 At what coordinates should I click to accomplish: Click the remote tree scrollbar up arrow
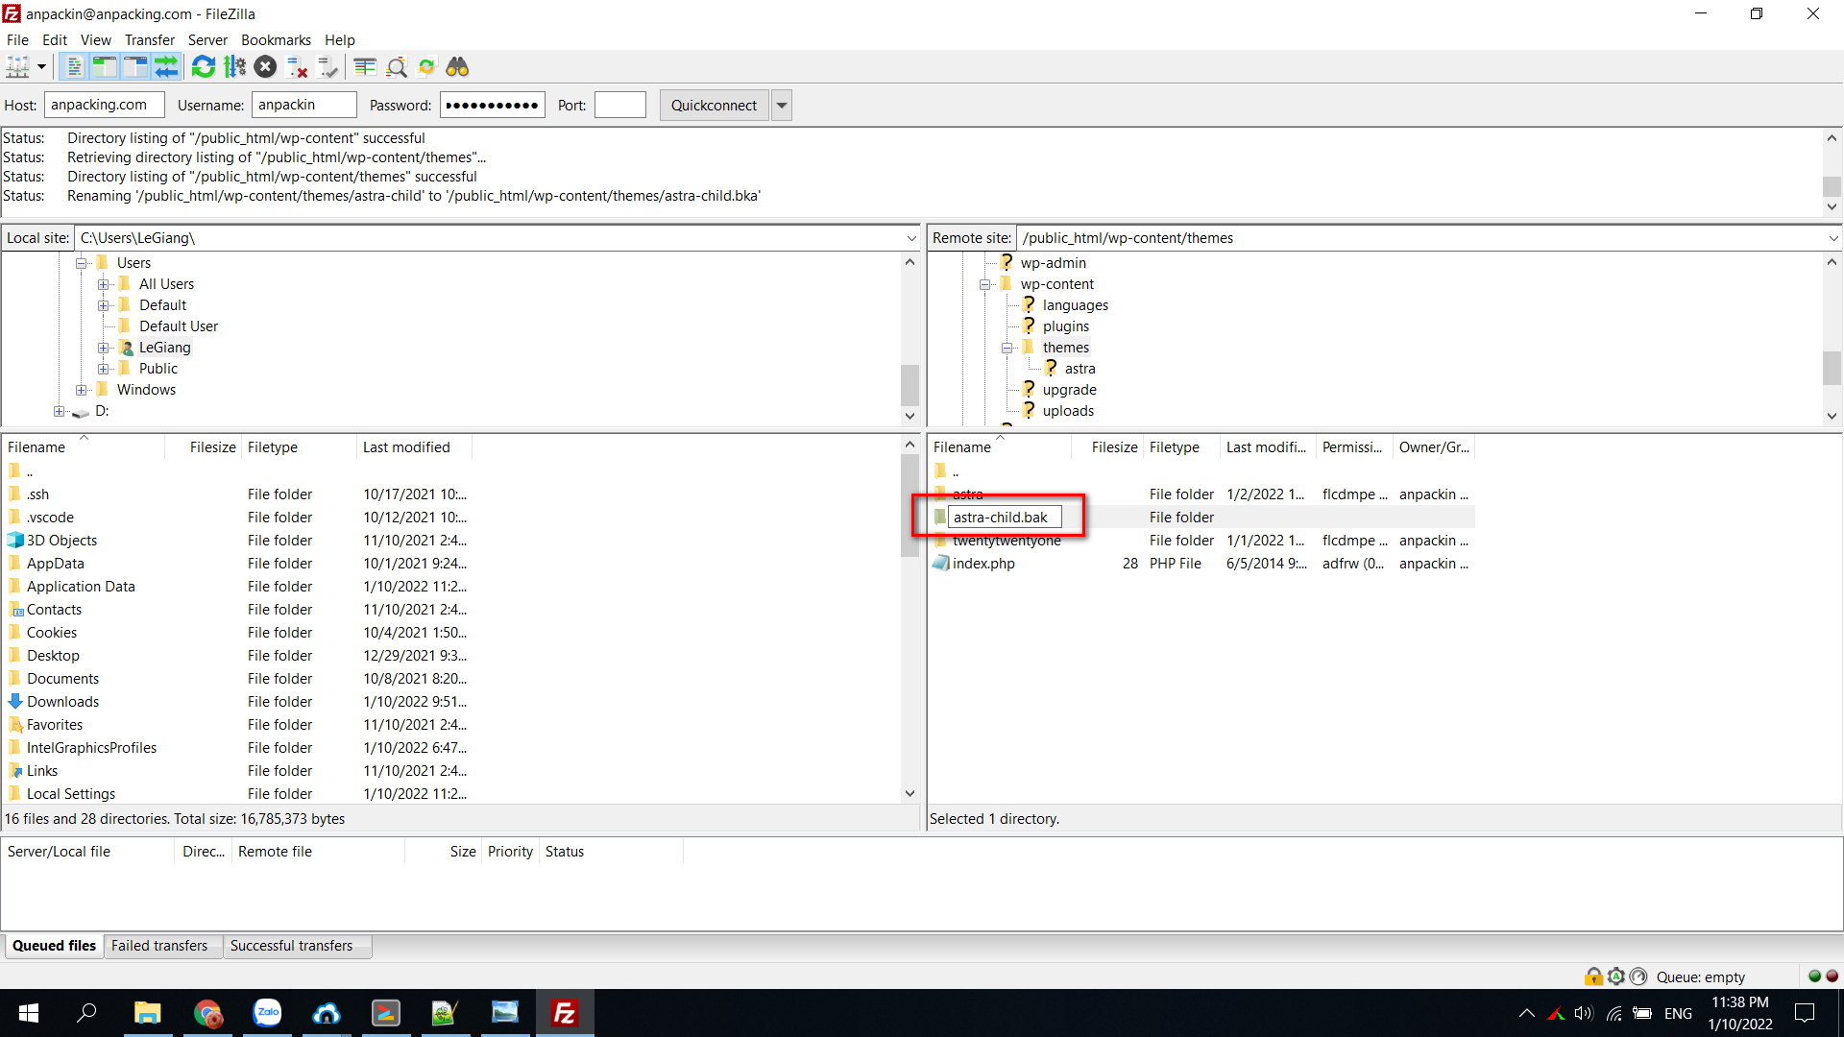(x=1832, y=262)
